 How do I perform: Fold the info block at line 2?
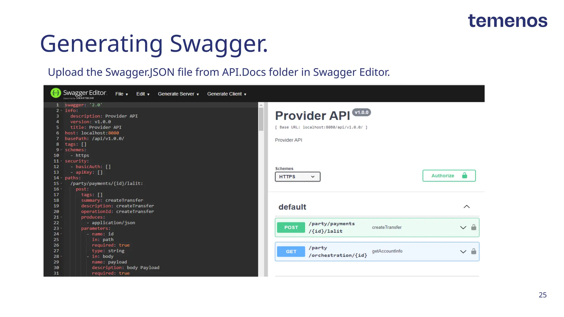click(x=61, y=111)
